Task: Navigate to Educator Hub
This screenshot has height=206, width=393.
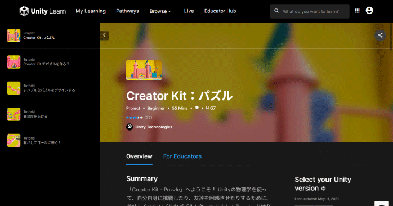Action: pyautogui.click(x=220, y=11)
